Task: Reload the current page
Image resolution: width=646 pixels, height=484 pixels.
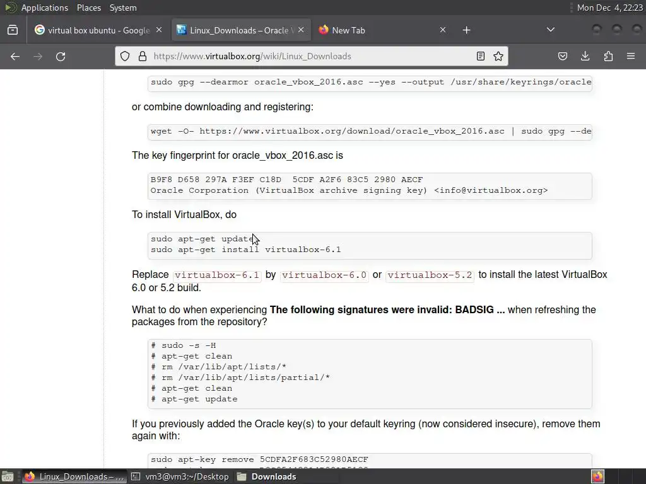Action: [x=61, y=56]
